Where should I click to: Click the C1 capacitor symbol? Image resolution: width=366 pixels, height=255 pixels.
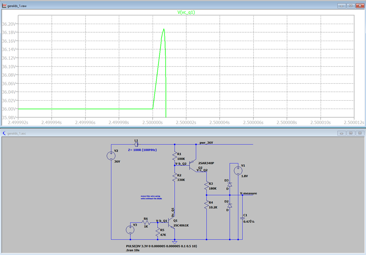tap(243, 217)
